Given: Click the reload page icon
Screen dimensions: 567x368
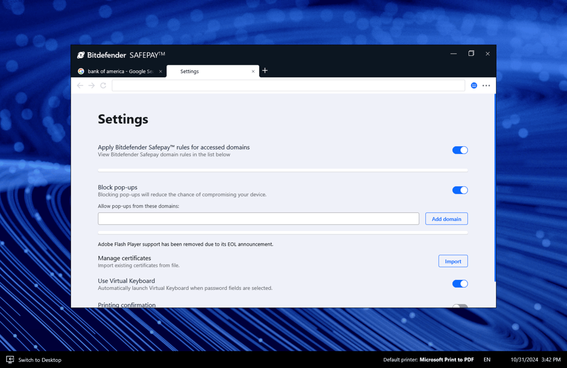Looking at the screenshot, I should [x=103, y=85].
